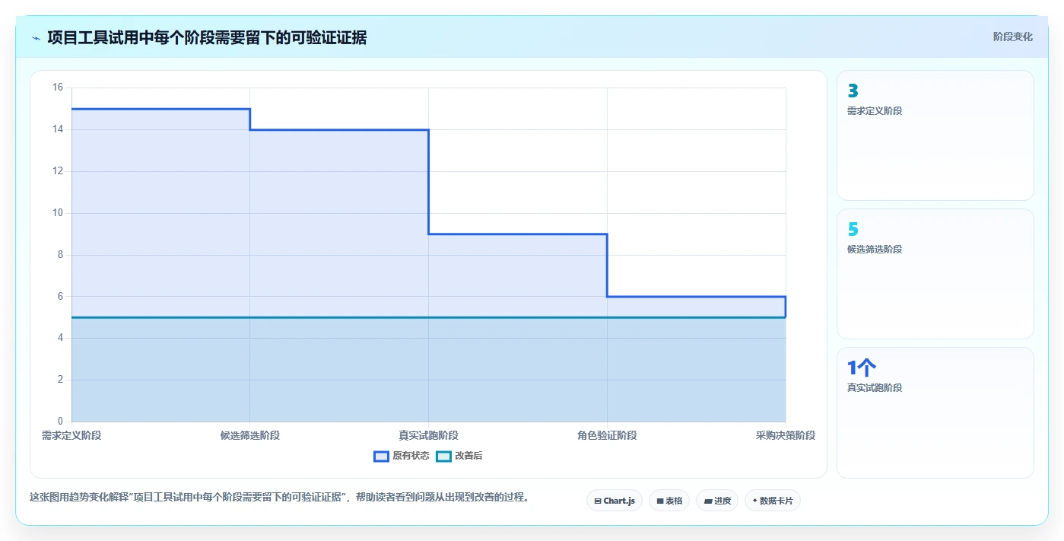
Task: Click the y-axis value 14
Action: pos(58,129)
